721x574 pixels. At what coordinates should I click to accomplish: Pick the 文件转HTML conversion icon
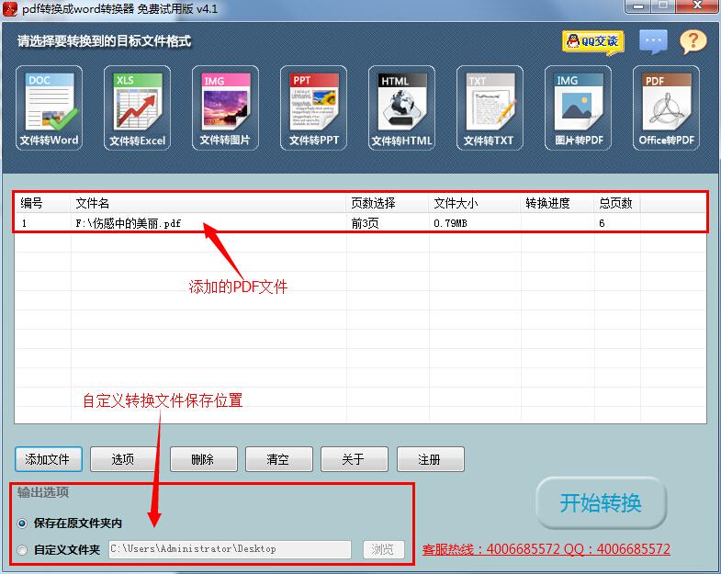402,107
